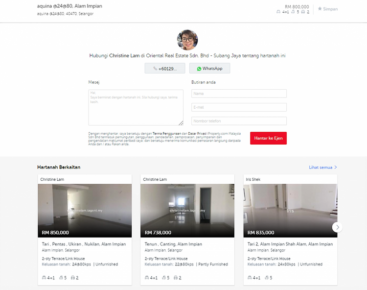Open the Dasar Privasi link
The width and height of the screenshot is (367, 290).
[x=197, y=134]
